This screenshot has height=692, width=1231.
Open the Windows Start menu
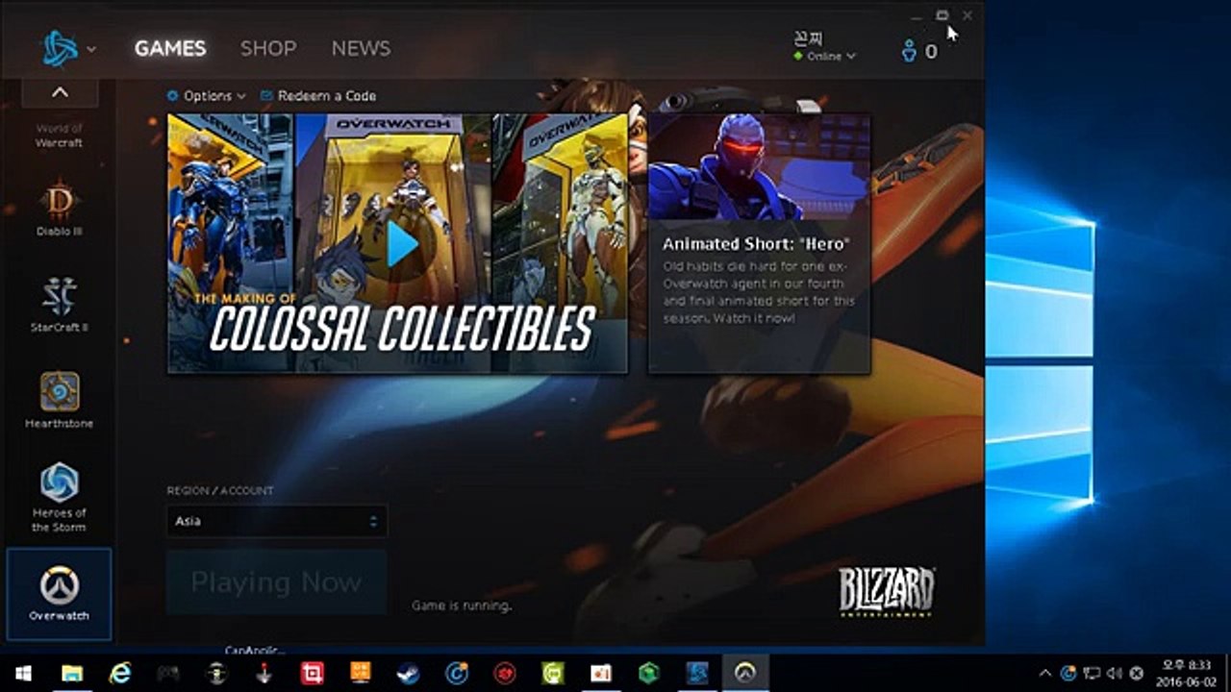(x=23, y=673)
